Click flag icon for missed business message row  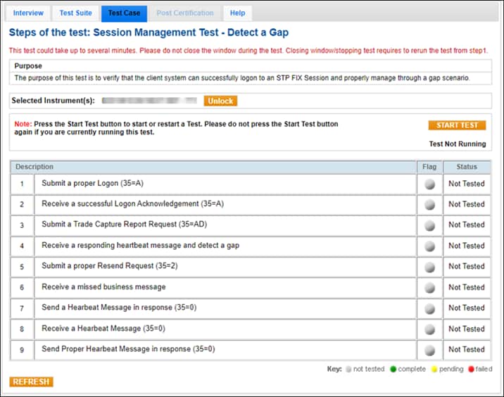click(429, 288)
